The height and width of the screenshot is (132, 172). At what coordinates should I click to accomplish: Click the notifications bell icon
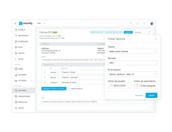[x=138, y=23]
